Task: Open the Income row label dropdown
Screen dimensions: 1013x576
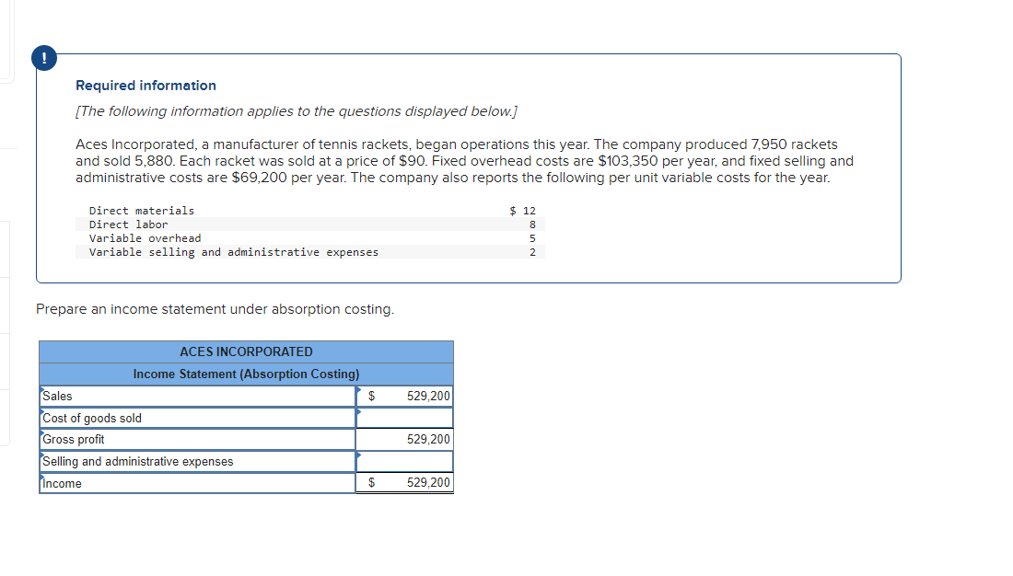Action: coord(198,483)
